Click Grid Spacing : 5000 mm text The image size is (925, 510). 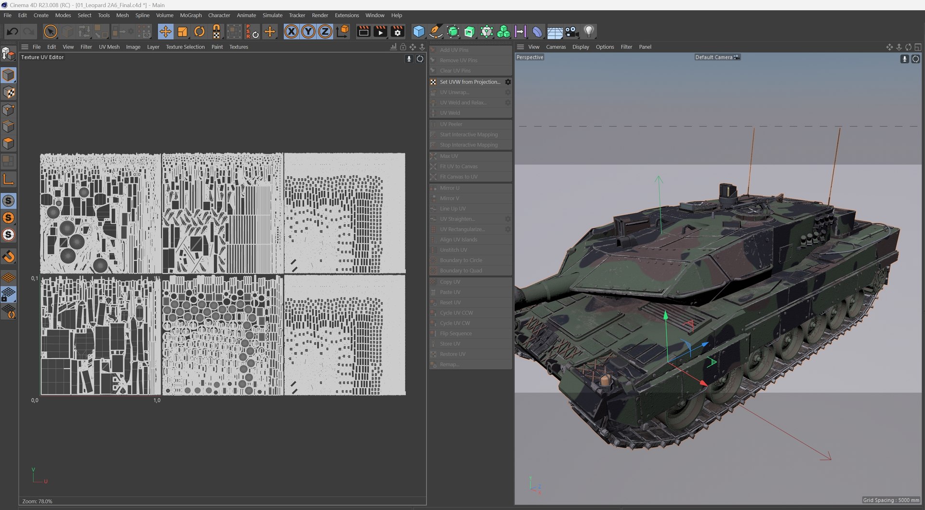pyautogui.click(x=891, y=500)
